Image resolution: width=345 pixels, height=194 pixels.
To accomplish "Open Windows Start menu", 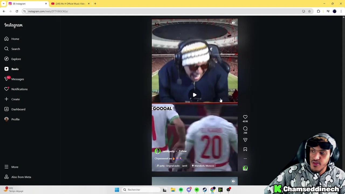I will click(117, 190).
